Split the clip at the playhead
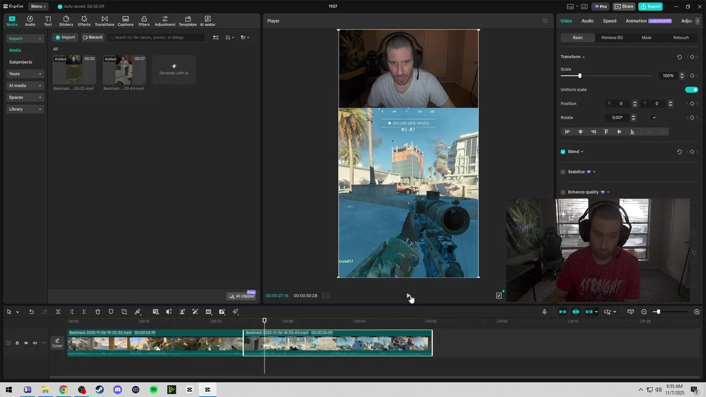This screenshot has width=706, height=397. click(58, 312)
